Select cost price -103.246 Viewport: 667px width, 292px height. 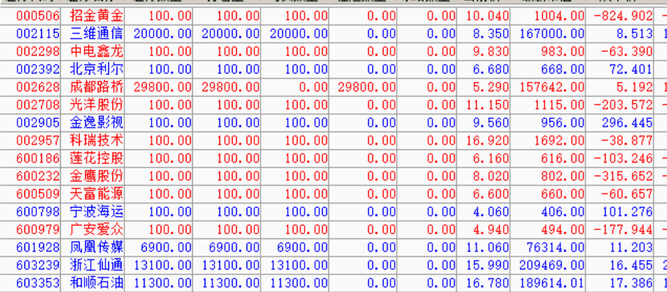point(622,159)
